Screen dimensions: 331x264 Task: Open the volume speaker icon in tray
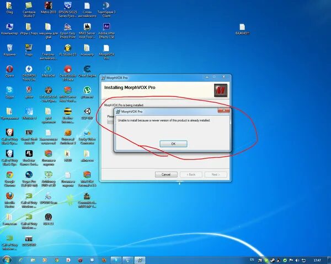pos(297,260)
